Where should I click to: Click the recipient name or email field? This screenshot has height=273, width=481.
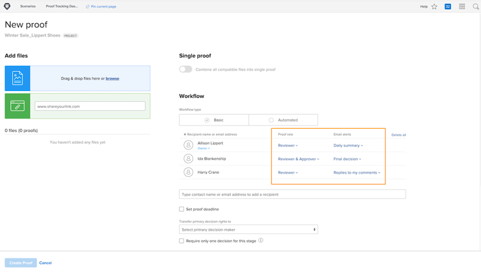292,194
